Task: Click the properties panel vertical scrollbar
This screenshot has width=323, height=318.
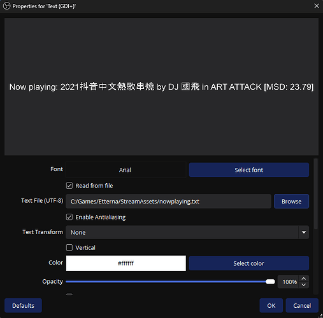Action: [316, 193]
